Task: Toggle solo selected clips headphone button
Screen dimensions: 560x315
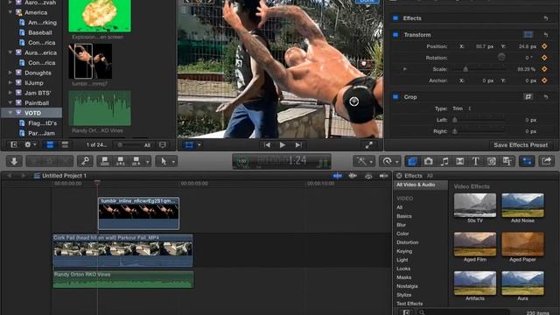Action: click(368, 176)
